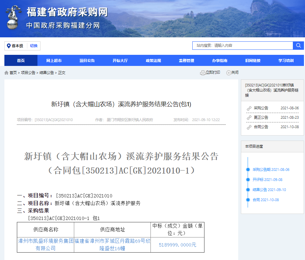
Task: Click the chain link icon beside 合同公告
Action: coord(249,127)
